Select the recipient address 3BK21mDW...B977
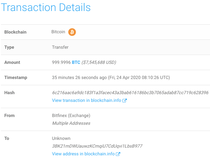Image resolution: width=210 pixels, height=158 pixels. click(97, 146)
